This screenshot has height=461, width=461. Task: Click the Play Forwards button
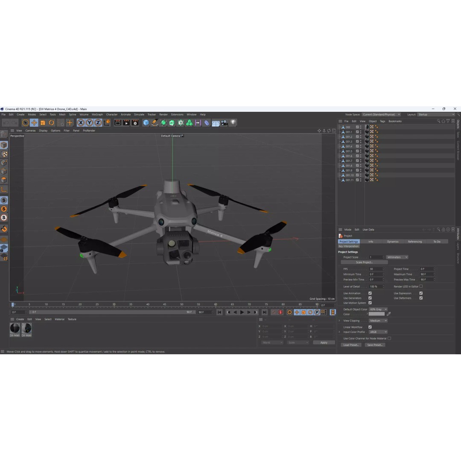[x=242, y=312]
